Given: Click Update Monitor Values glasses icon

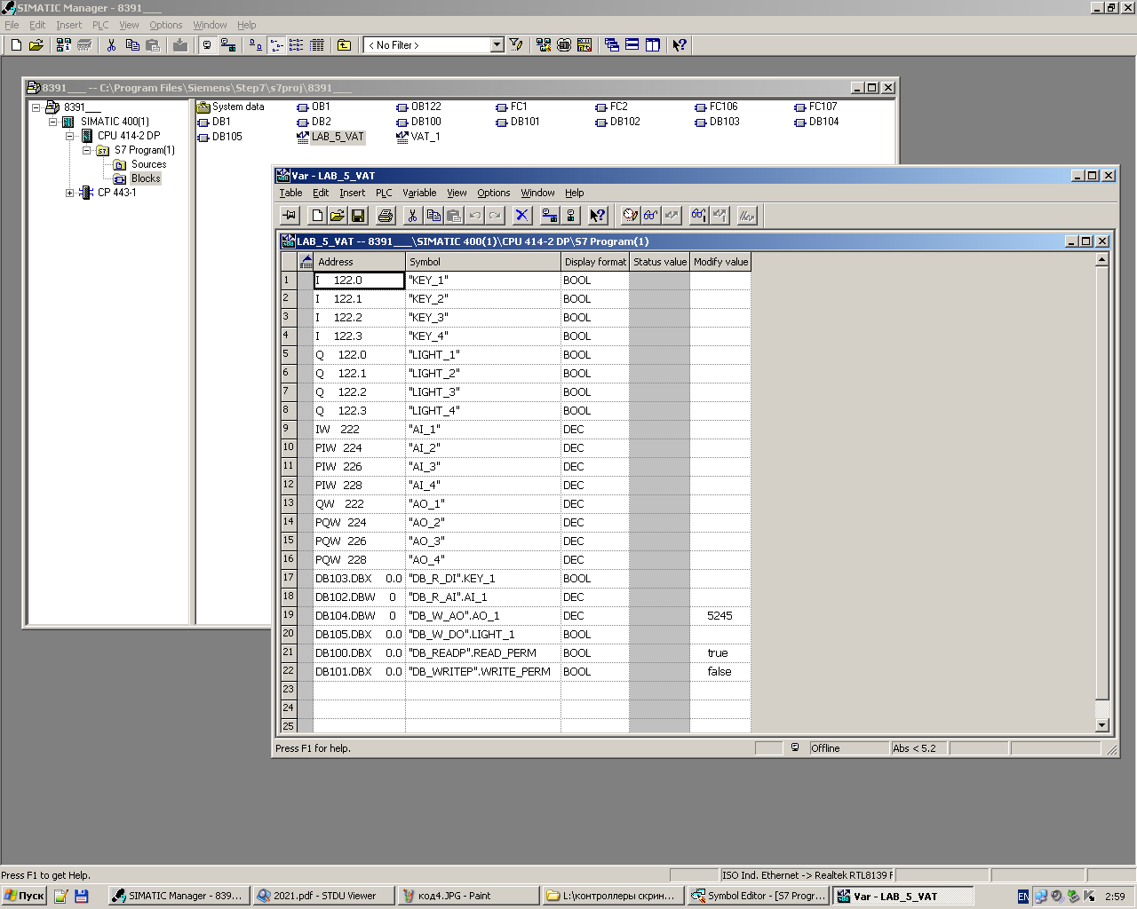Looking at the screenshot, I should pos(699,216).
